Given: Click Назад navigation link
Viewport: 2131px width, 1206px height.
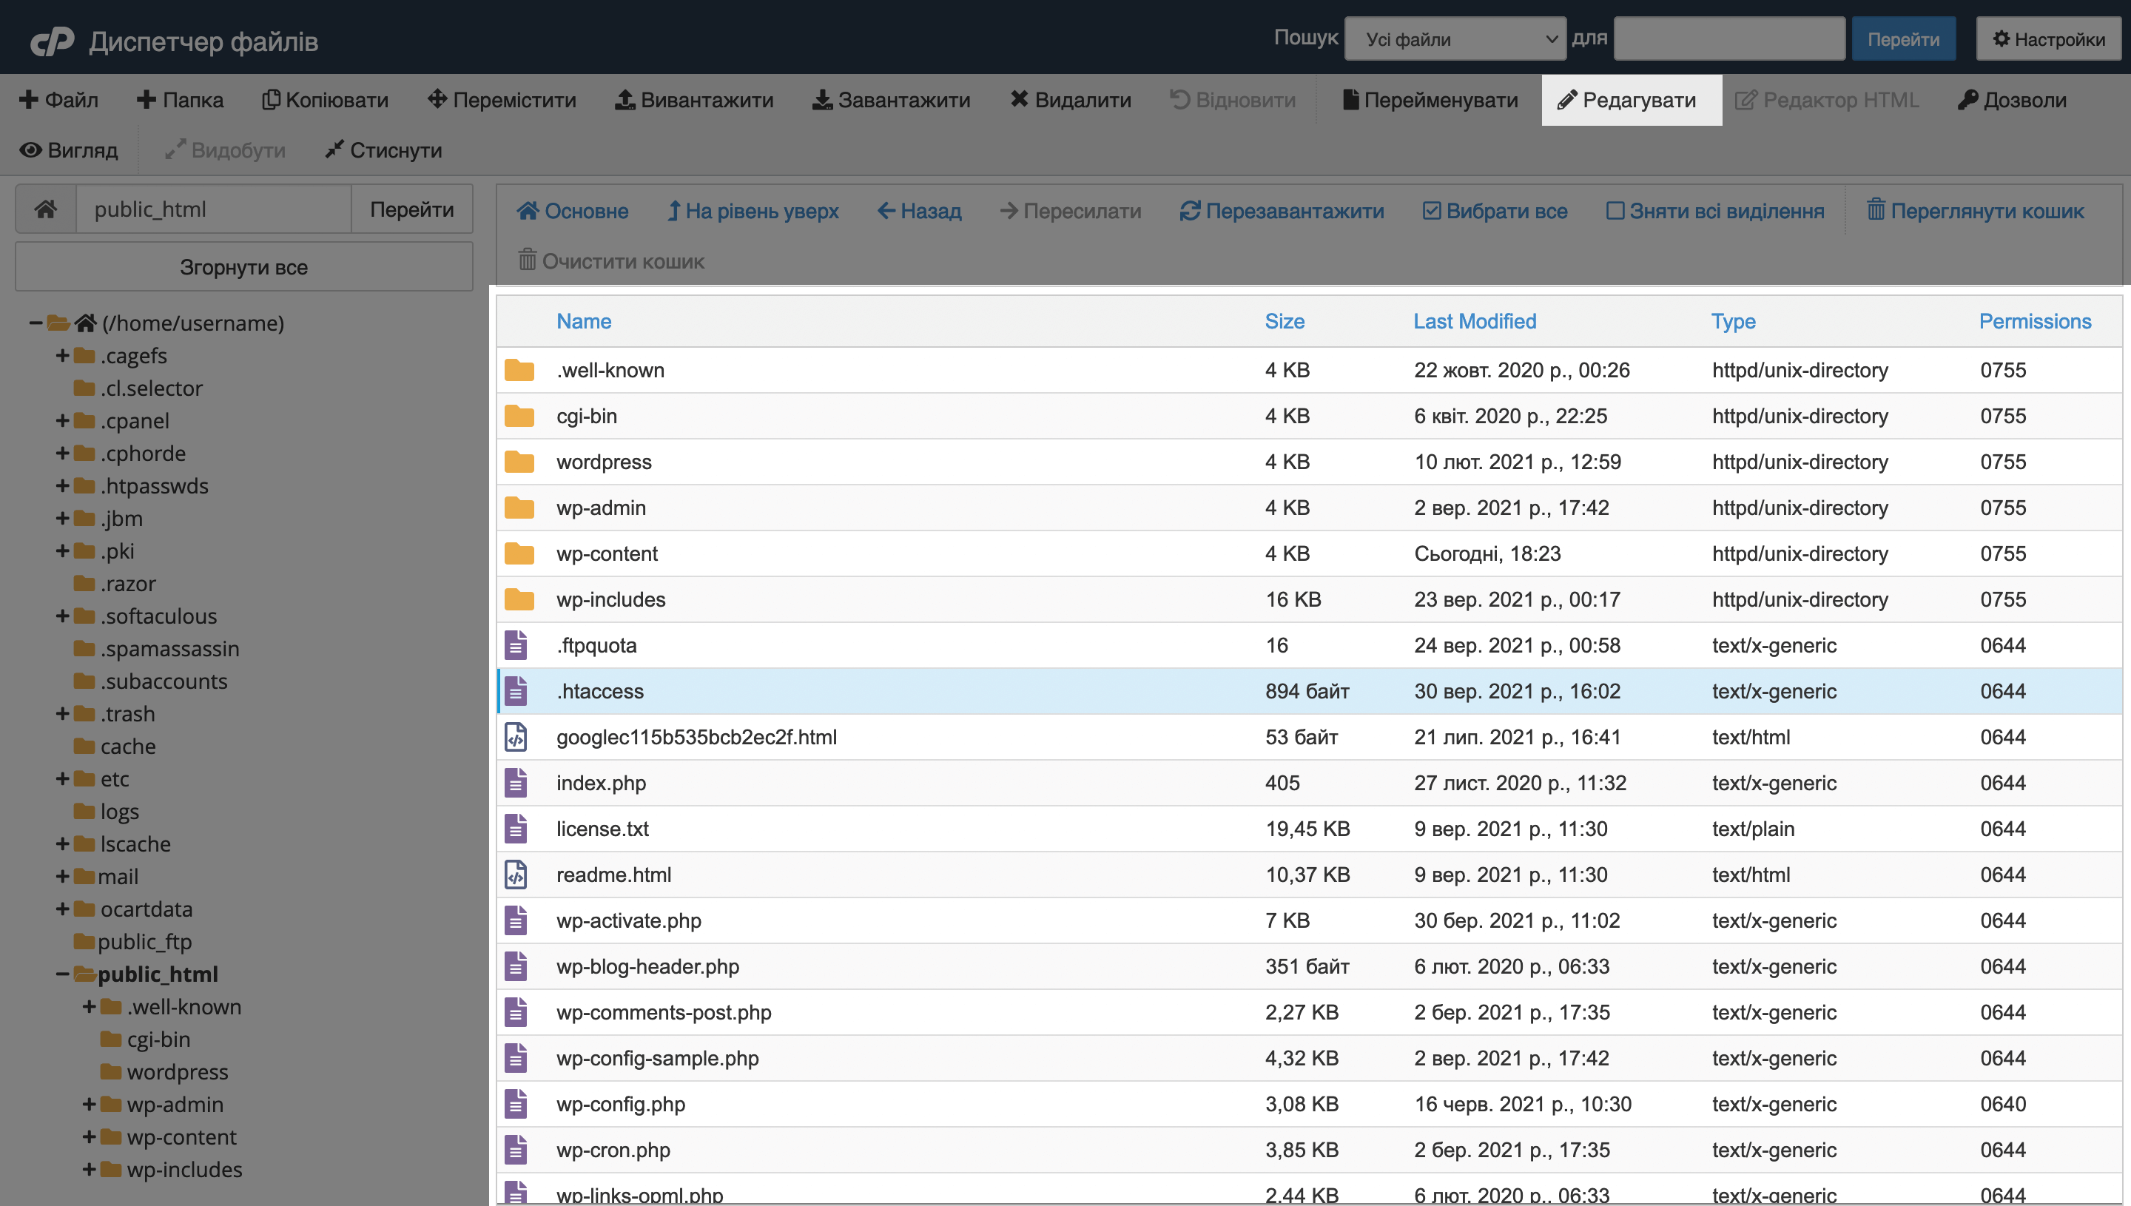Looking at the screenshot, I should (x=919, y=211).
